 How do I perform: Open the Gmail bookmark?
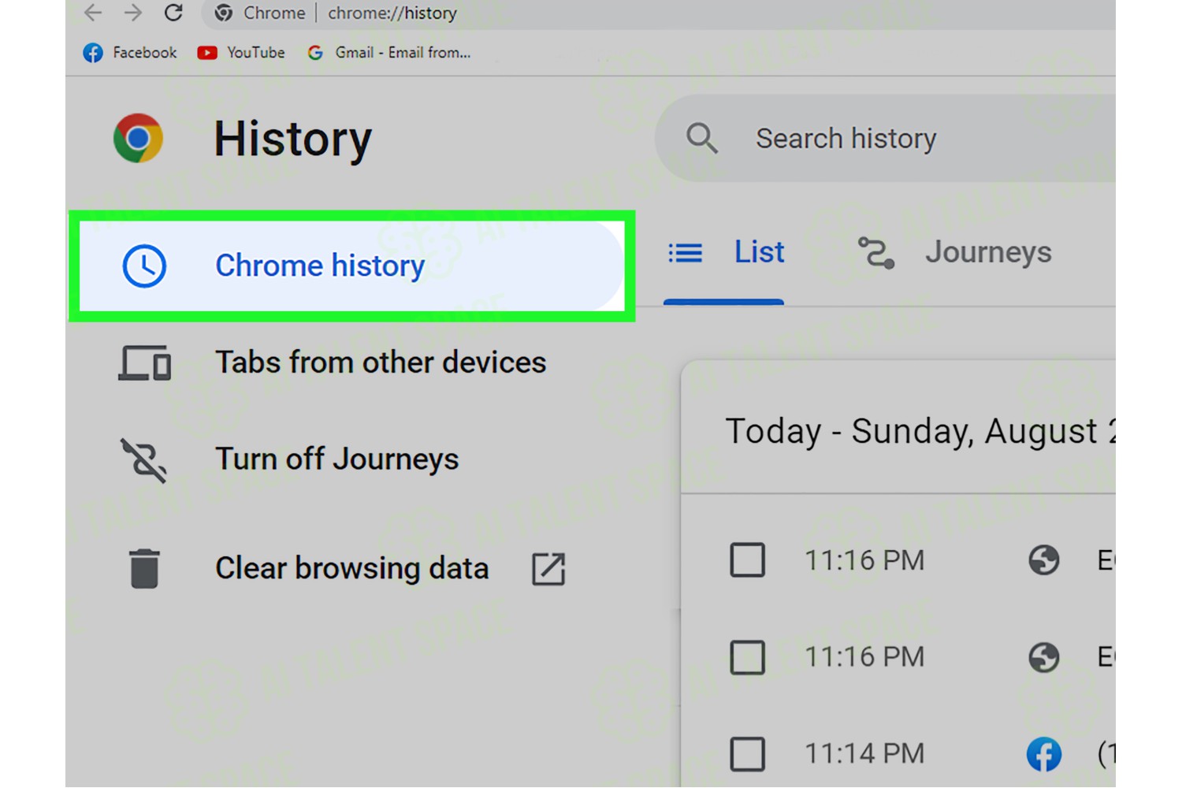coord(389,53)
